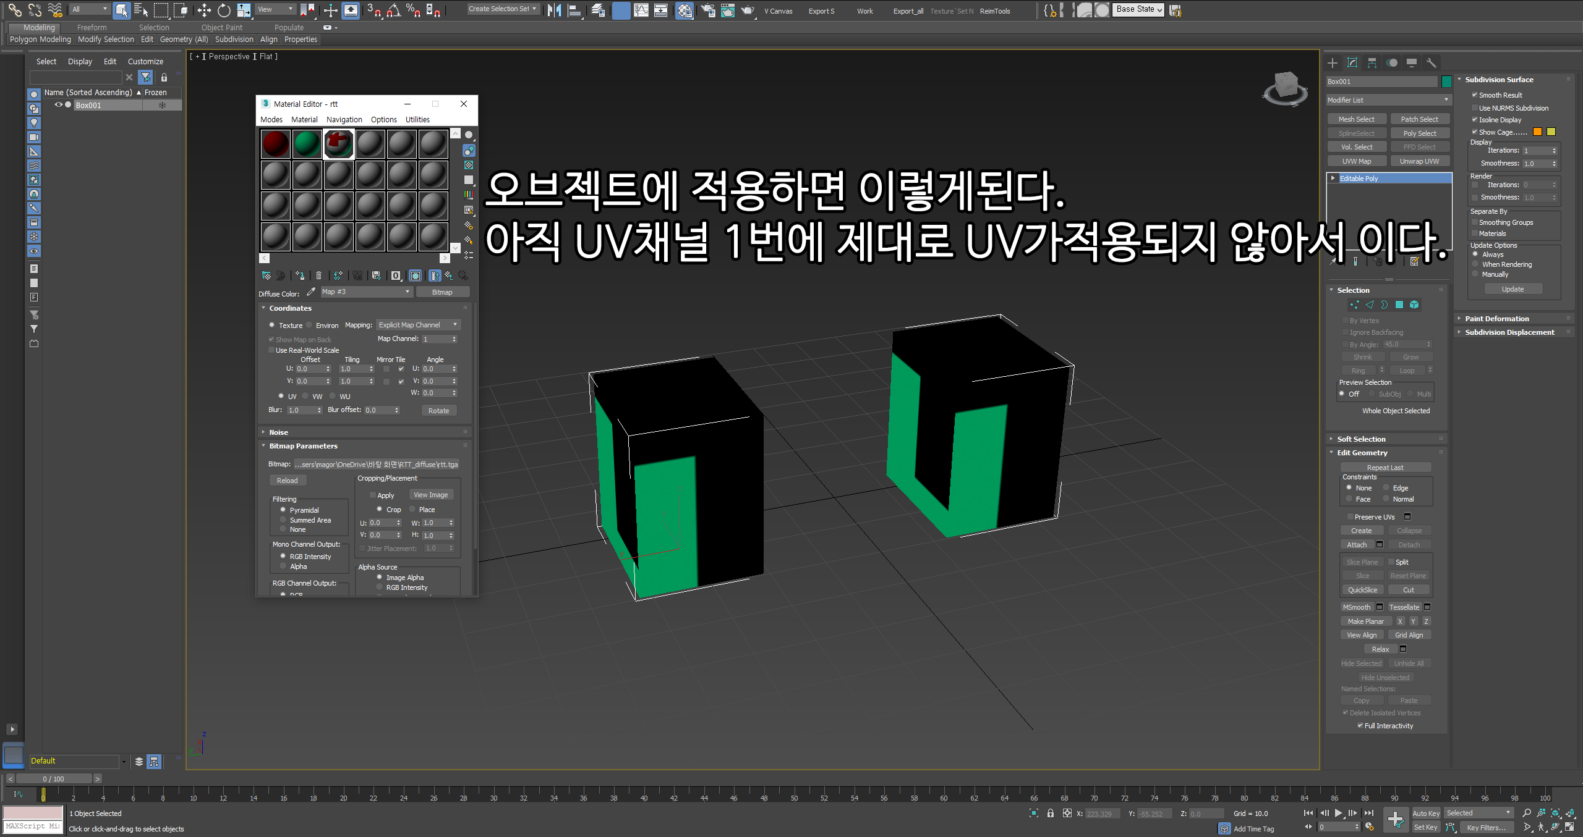The image size is (1583, 837).
Task: Open the Create command panel tab
Action: (x=1333, y=63)
